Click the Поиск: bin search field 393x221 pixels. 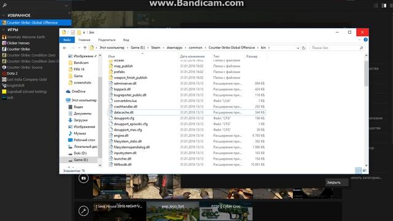pyautogui.click(x=337, y=48)
